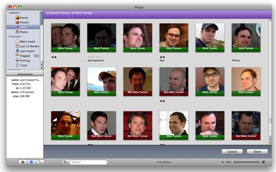The image size is (276, 172).
Task: Toggle the man with red background's label
Action: [138, 136]
